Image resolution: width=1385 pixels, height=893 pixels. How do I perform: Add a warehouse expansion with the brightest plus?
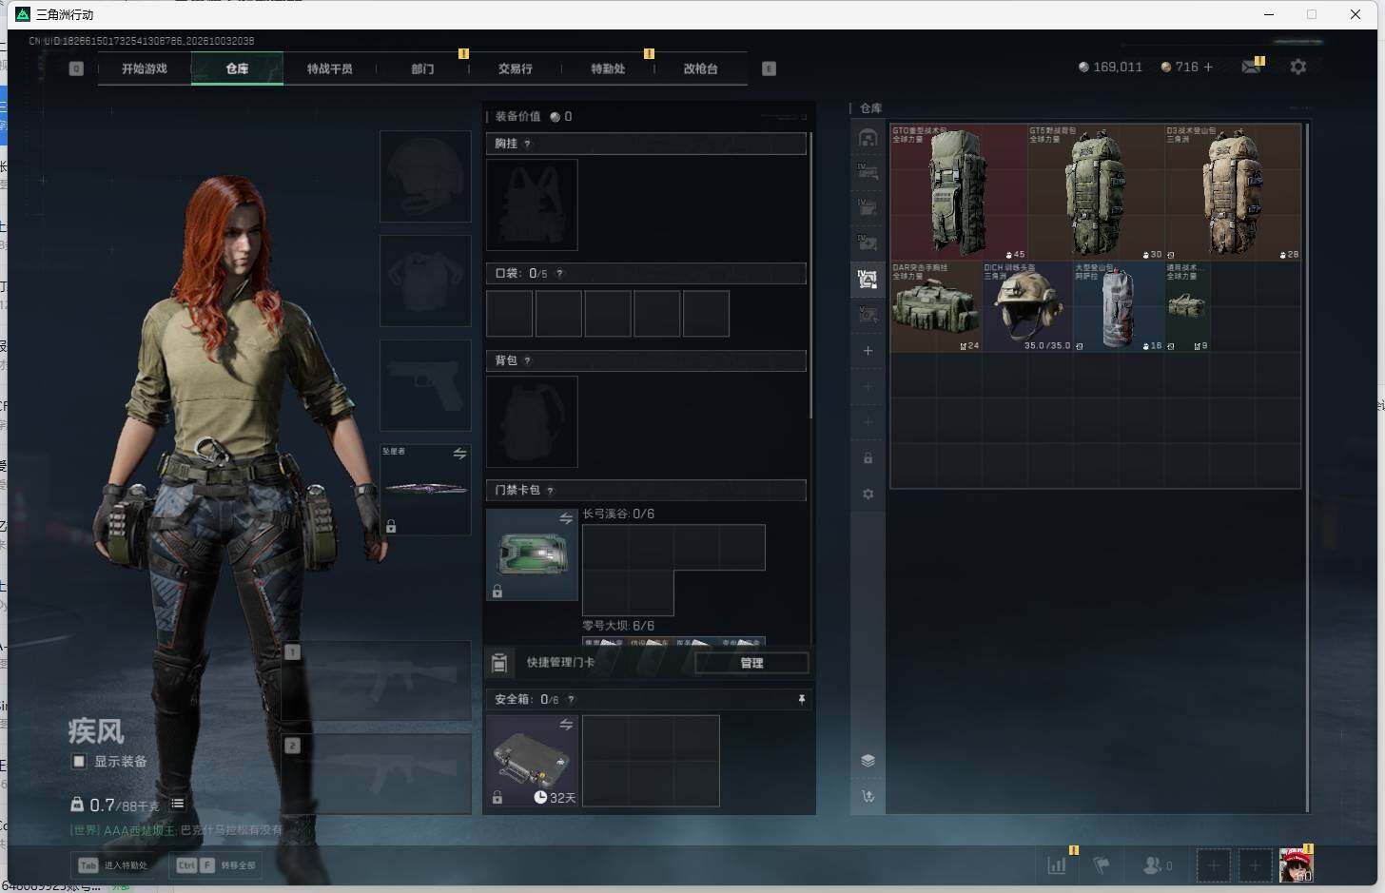(x=868, y=351)
